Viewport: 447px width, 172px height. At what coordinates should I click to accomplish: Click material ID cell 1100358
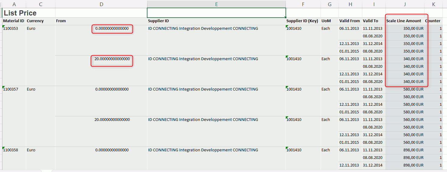11,150
